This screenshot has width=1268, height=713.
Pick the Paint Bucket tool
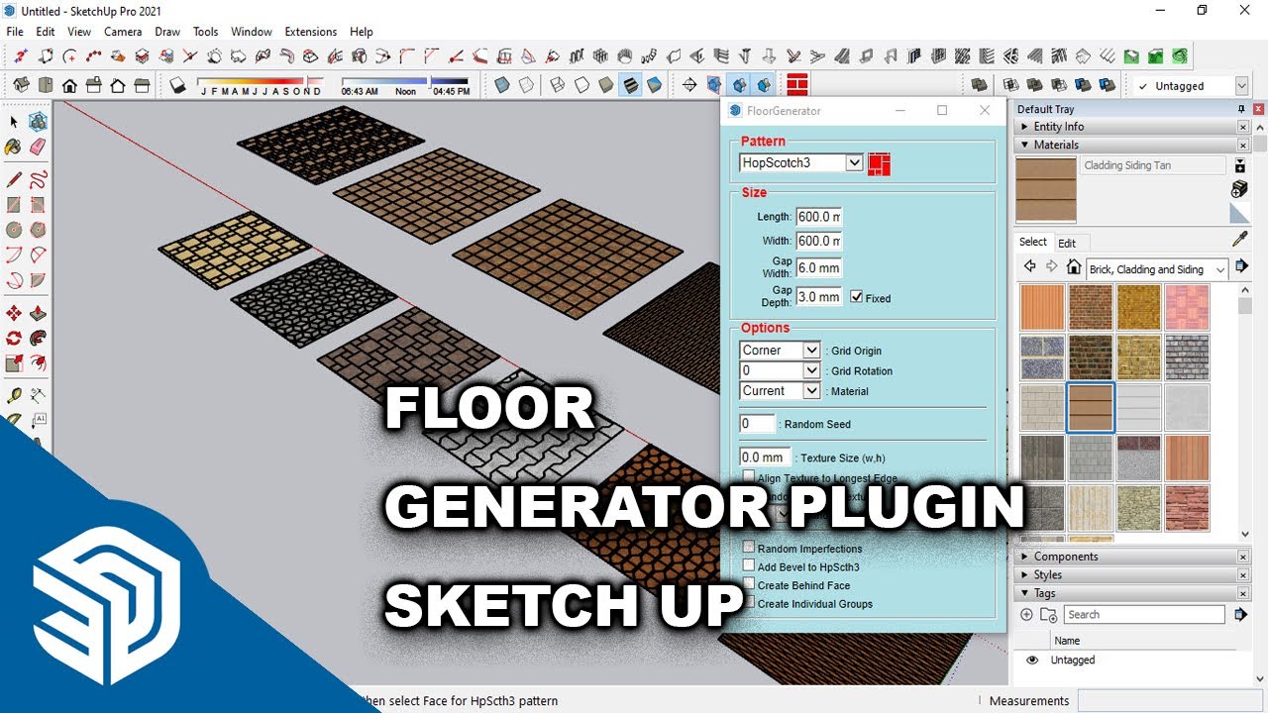click(x=14, y=147)
